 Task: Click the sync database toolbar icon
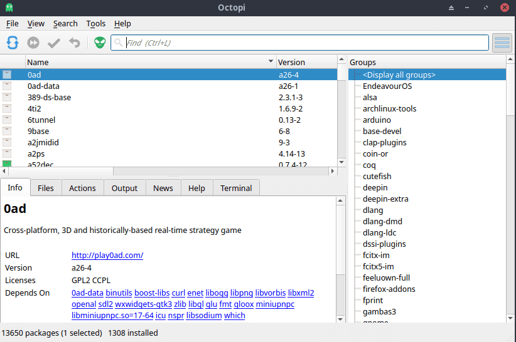click(13, 43)
